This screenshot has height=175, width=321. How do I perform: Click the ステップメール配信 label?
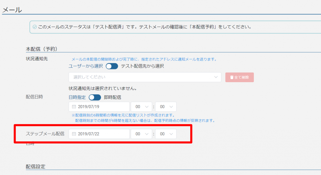click(x=45, y=134)
